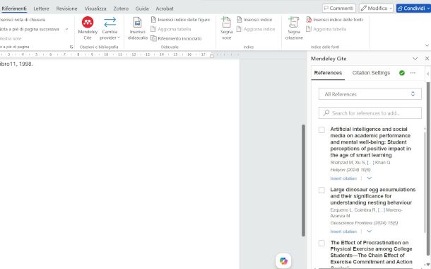431x269 pixels.
Task: Open the Nota a piè di pagina successiva dropdown
Action: point(66,29)
